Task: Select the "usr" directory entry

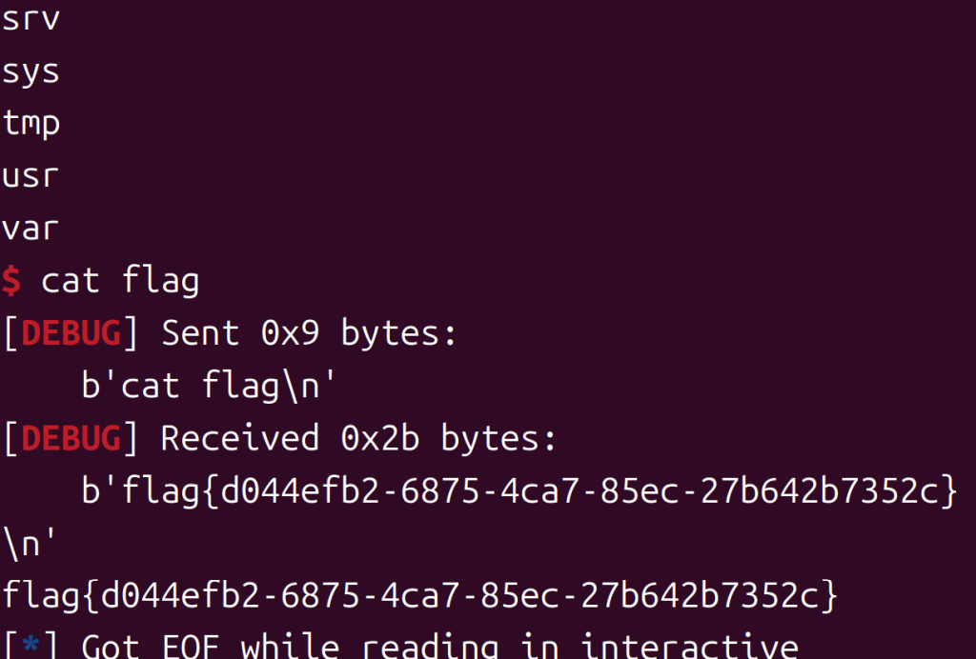Action: [x=30, y=176]
